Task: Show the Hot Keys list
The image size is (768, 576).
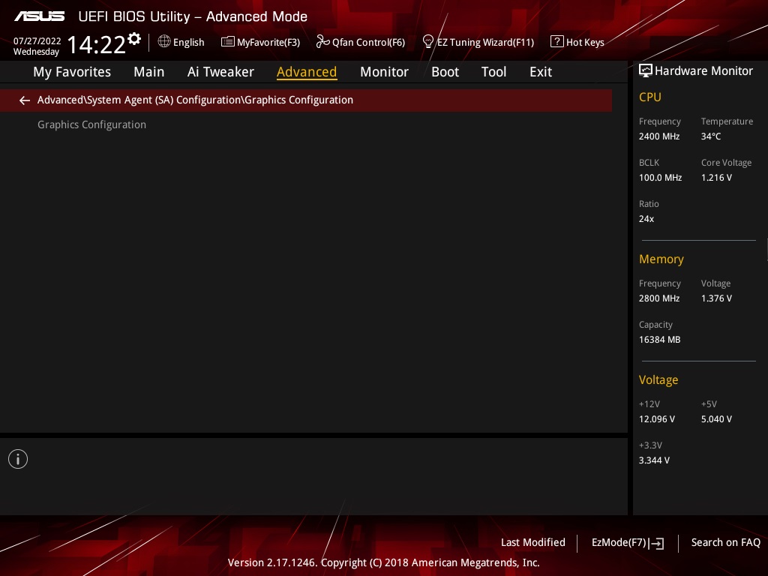Action: [585, 42]
